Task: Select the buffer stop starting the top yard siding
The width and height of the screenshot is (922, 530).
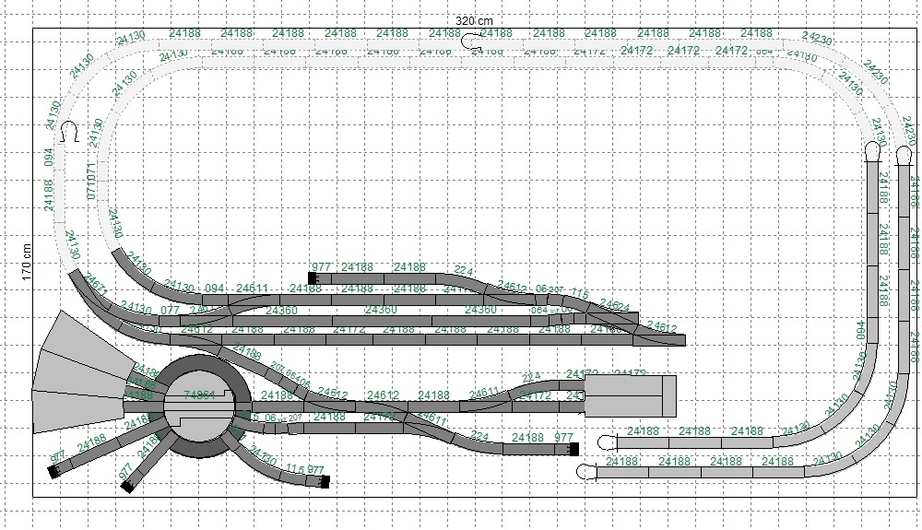Action: (313, 277)
